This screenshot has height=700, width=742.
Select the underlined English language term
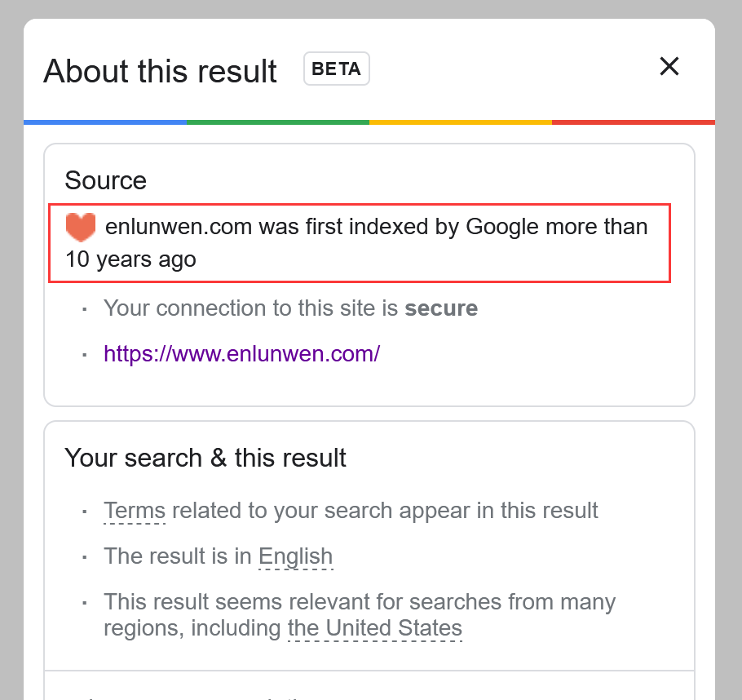point(296,556)
